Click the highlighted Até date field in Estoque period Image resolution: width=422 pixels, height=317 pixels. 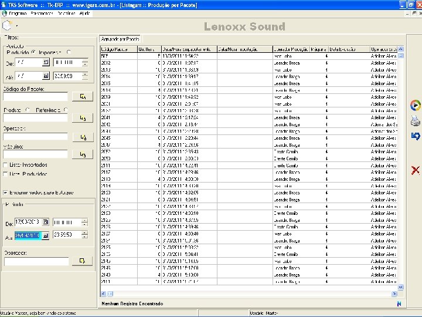(x=28, y=235)
